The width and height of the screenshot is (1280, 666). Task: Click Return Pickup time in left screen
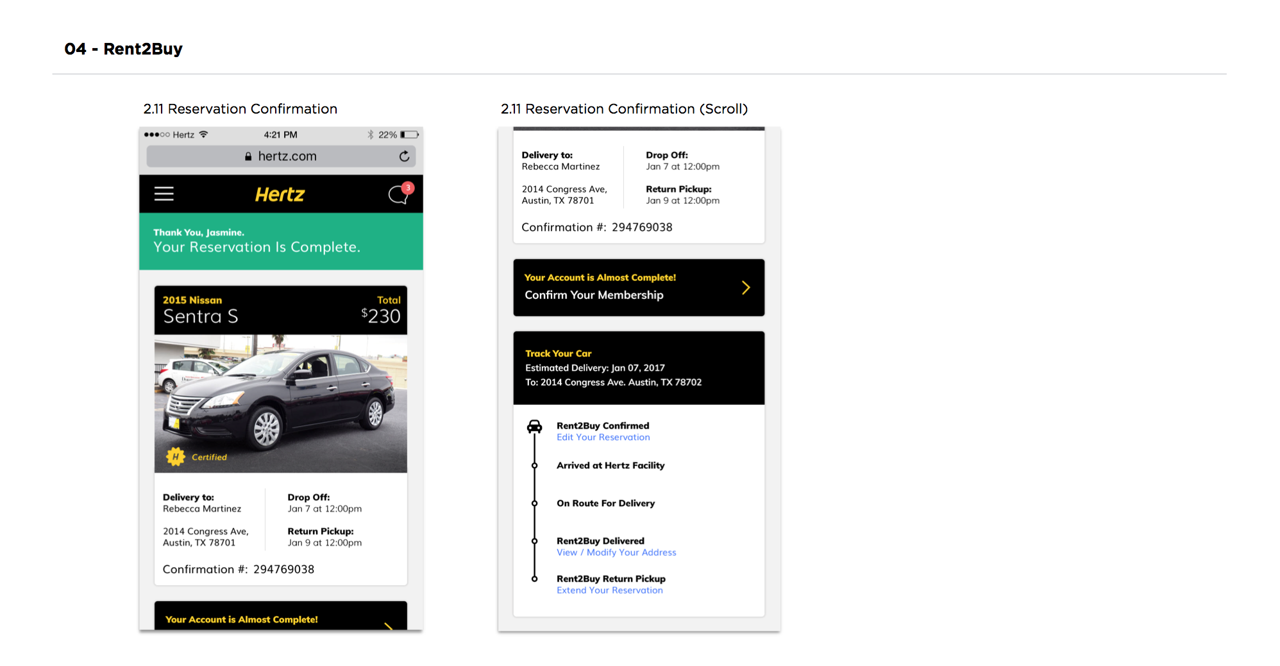click(x=324, y=543)
